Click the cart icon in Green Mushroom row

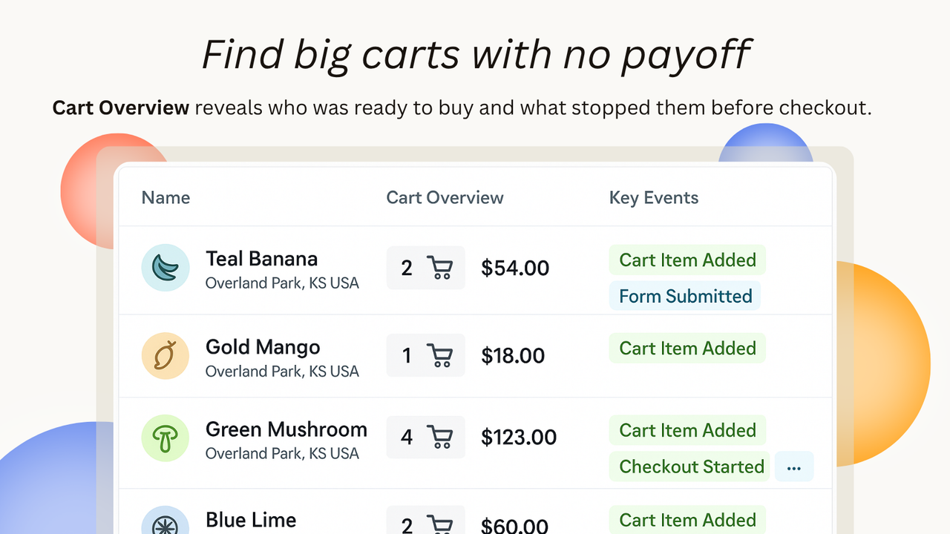pos(439,438)
